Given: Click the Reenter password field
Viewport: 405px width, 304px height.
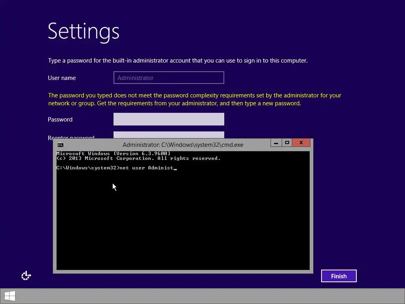Looking at the screenshot, I should pos(168,135).
